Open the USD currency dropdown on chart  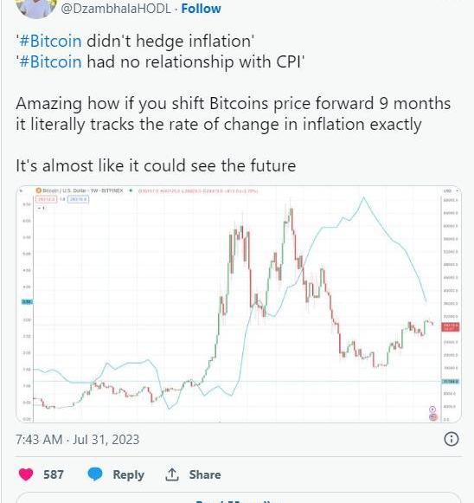tap(451, 190)
